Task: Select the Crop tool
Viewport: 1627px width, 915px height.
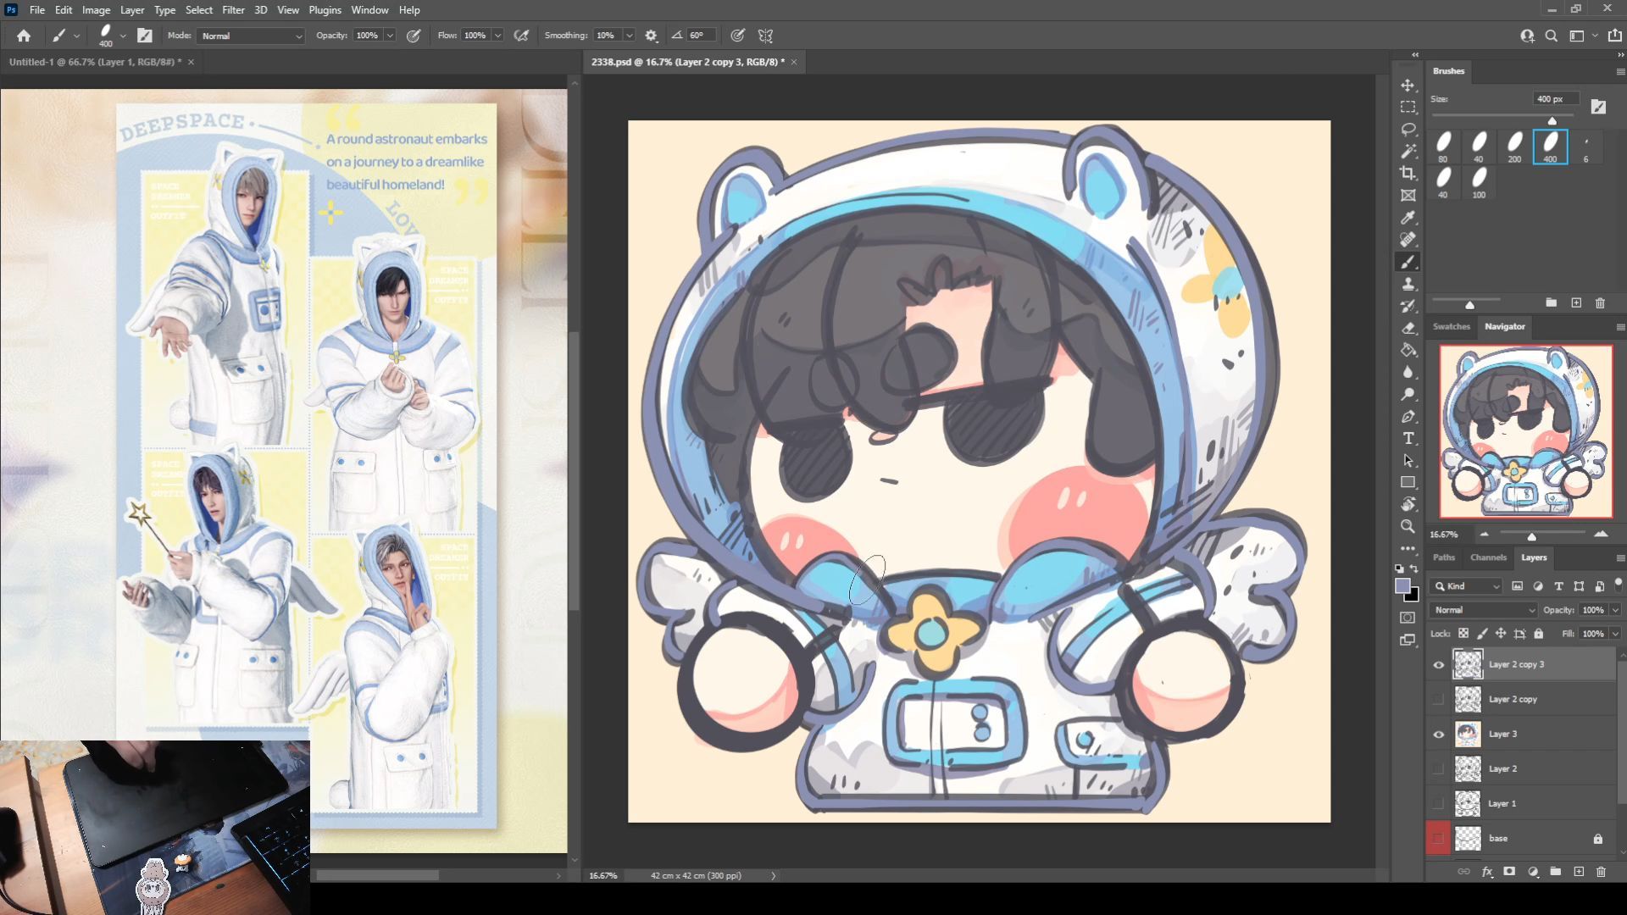Action: pyautogui.click(x=1408, y=174)
